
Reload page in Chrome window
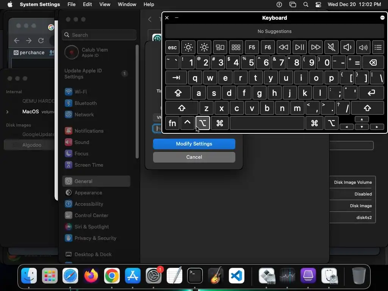tap(41, 40)
